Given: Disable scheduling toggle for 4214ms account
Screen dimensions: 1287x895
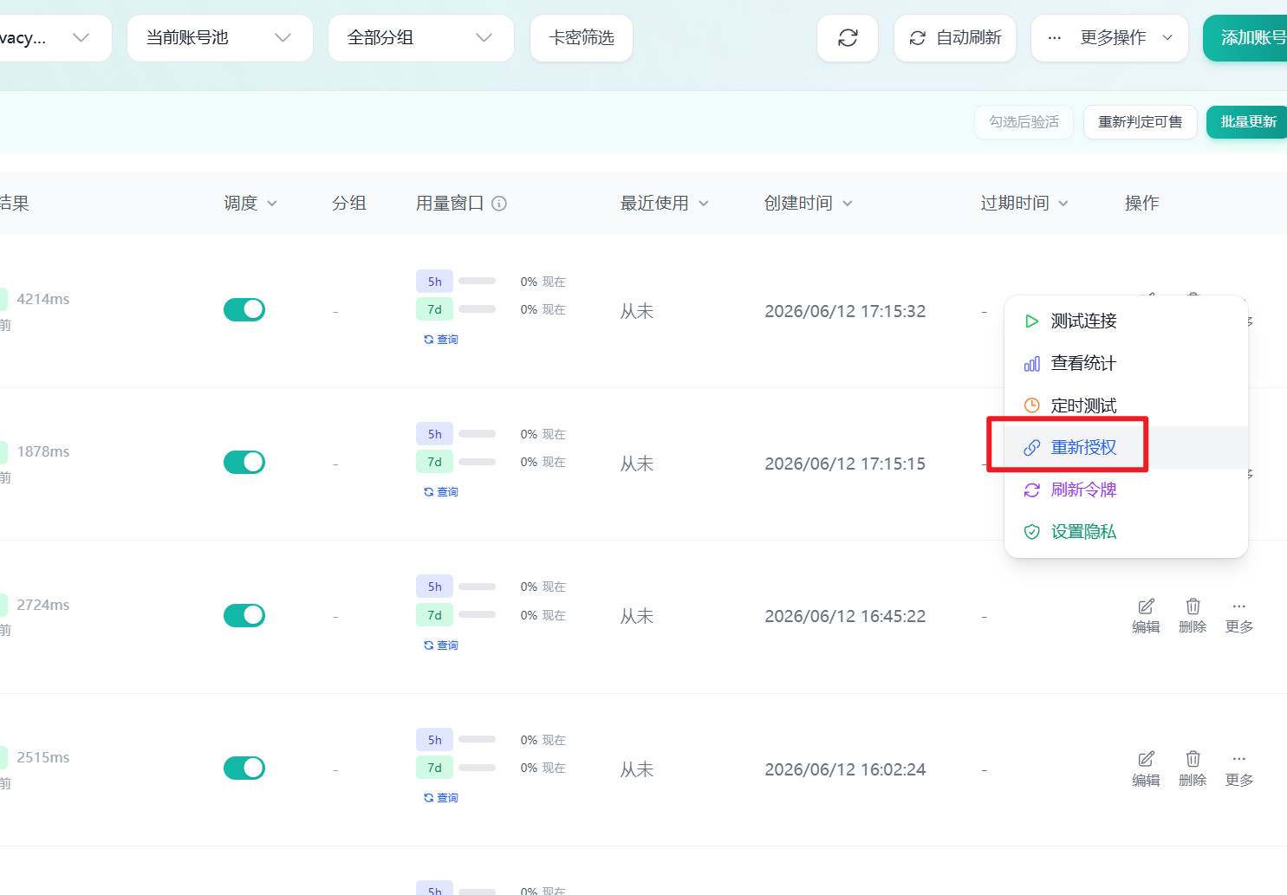Looking at the screenshot, I should point(244,309).
